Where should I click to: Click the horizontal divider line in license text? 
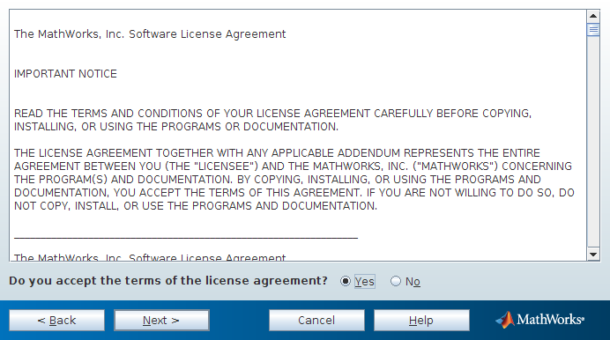186,237
